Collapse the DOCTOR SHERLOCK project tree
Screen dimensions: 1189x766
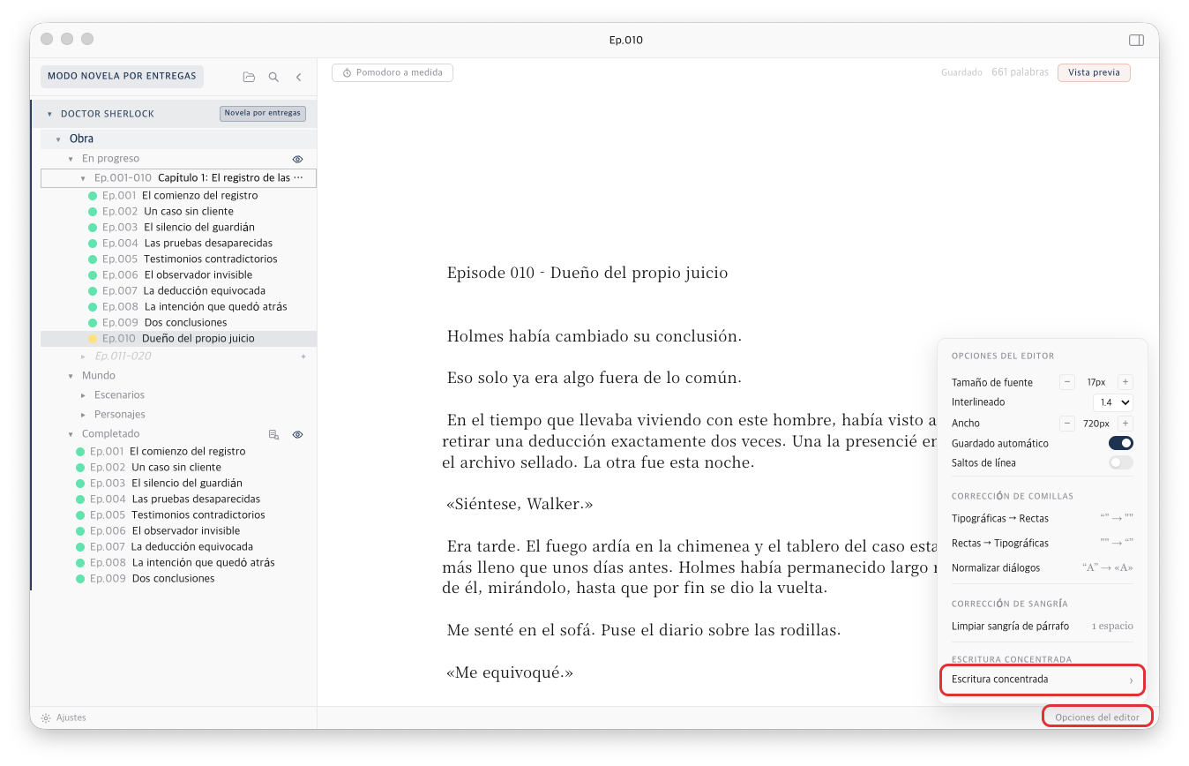point(49,114)
